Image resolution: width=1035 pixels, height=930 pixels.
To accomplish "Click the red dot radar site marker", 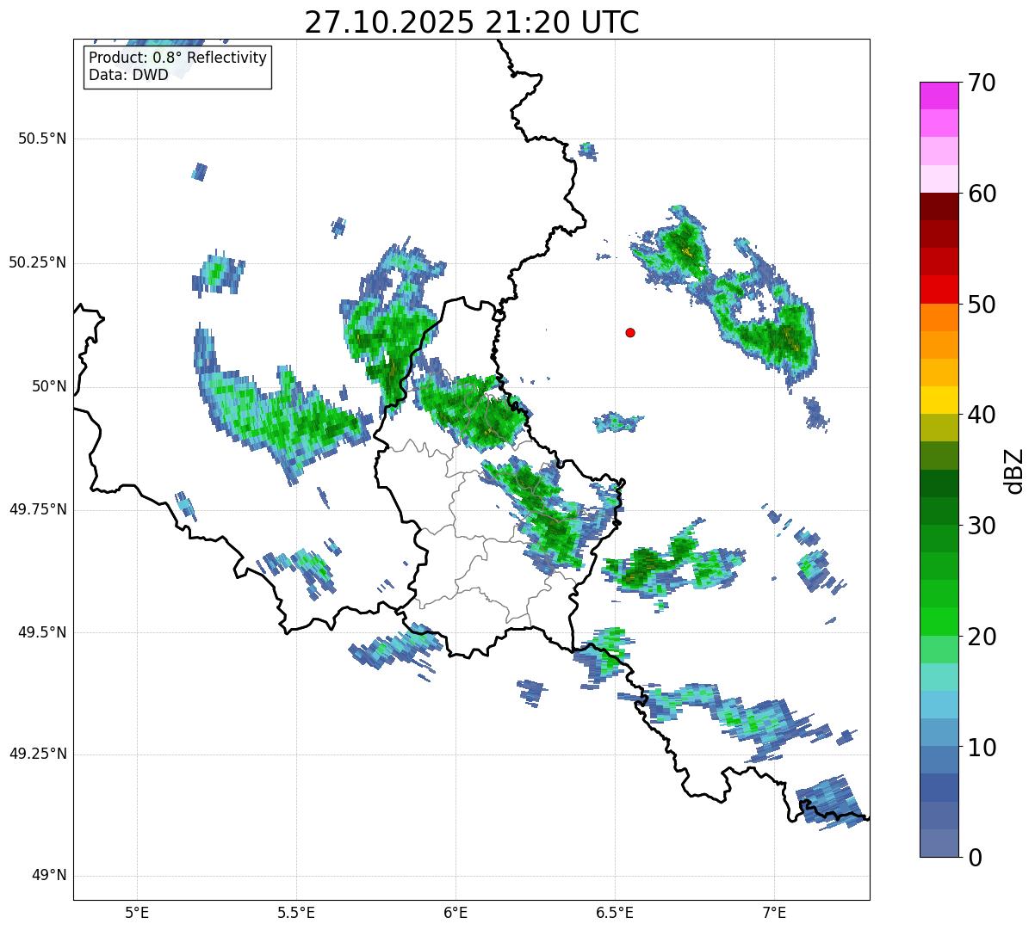I will [x=630, y=333].
